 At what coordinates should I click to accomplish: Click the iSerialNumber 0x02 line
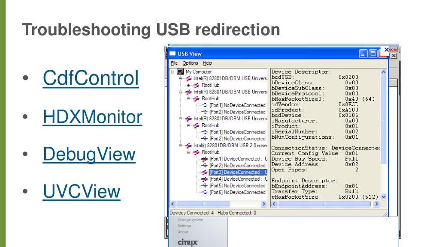point(315,131)
